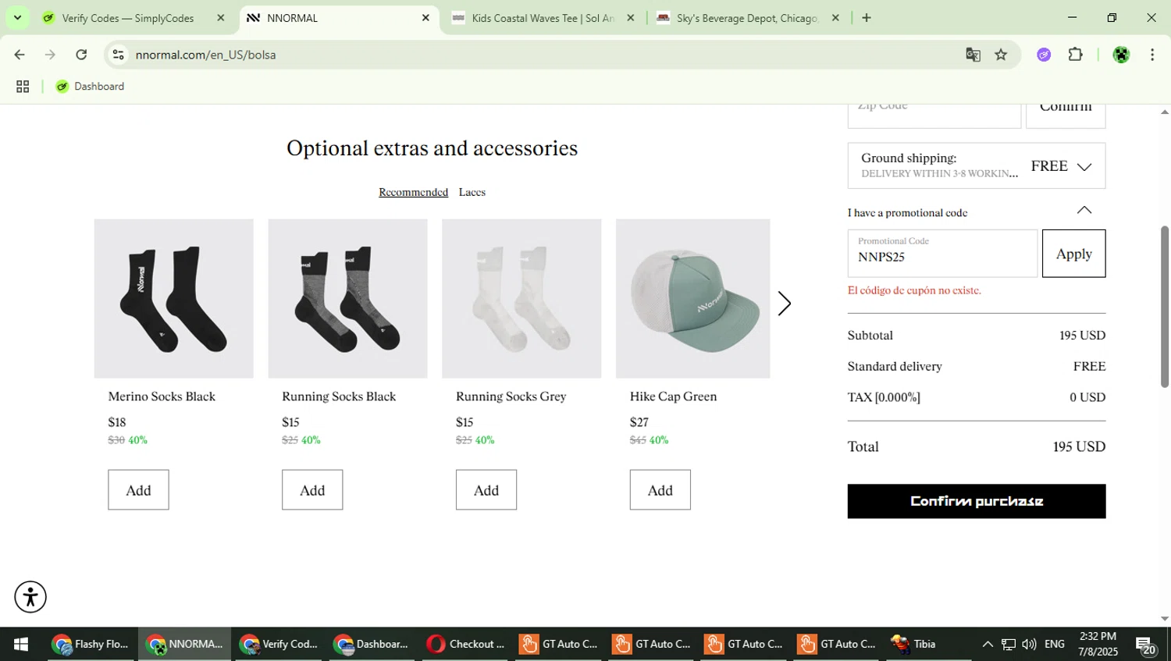Click the address bar URL

pos(205,55)
